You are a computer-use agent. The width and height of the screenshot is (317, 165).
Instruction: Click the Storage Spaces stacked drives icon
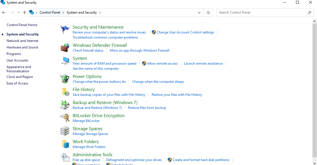65,131
